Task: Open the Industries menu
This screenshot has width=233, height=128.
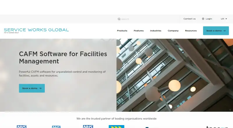Action: point(156,31)
